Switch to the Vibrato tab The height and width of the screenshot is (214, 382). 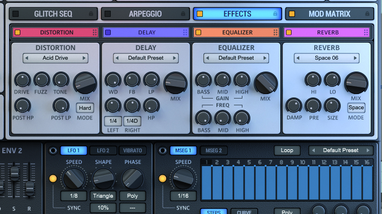click(x=133, y=150)
